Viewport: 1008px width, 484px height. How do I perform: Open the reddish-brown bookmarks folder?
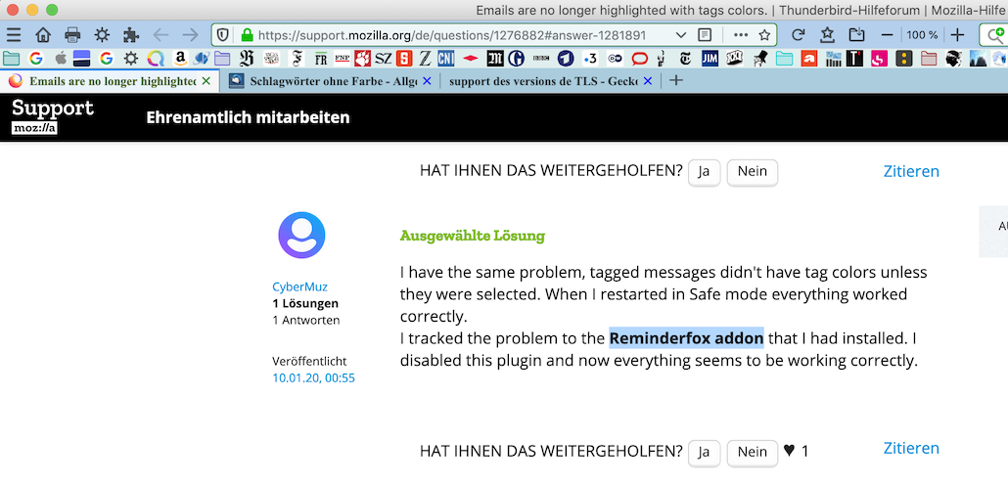point(929,59)
